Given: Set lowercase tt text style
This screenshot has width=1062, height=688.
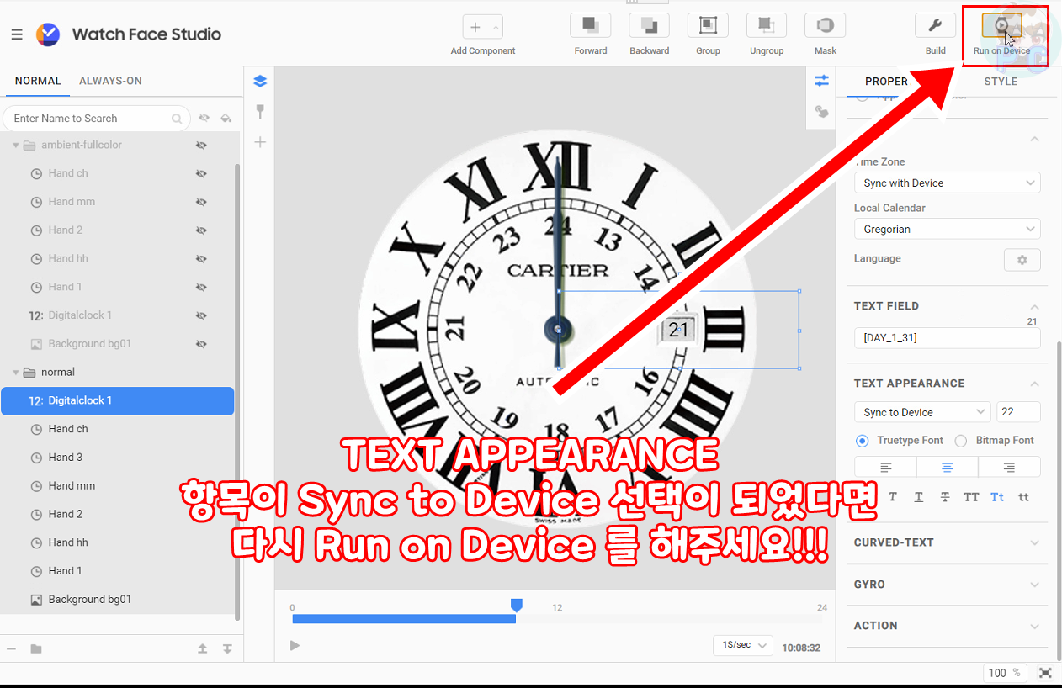Looking at the screenshot, I should [1023, 497].
